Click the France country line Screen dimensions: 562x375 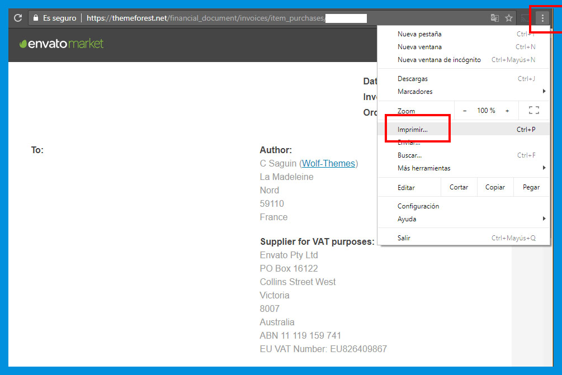[273, 217]
